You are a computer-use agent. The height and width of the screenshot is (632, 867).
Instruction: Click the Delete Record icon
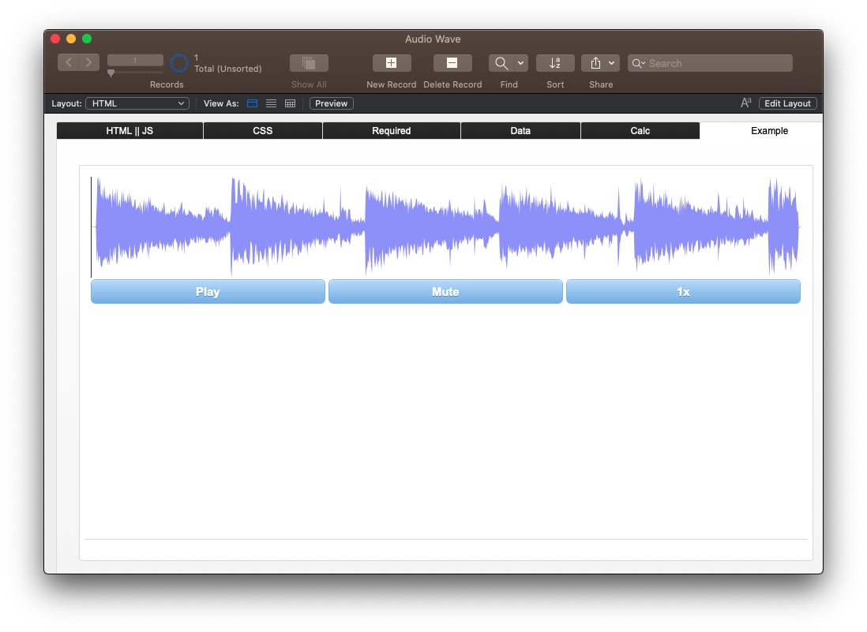tap(452, 63)
